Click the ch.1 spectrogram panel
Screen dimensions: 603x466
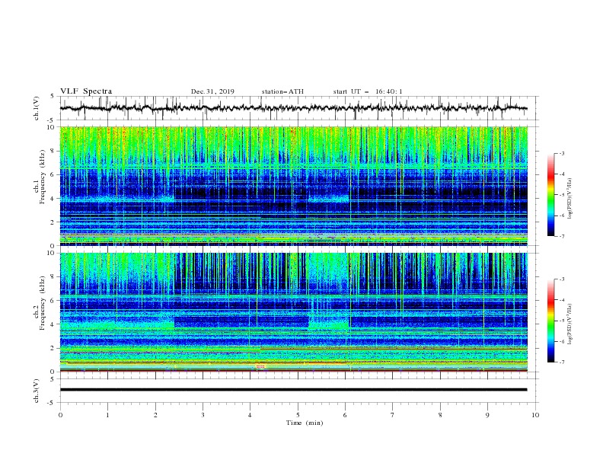[293, 186]
